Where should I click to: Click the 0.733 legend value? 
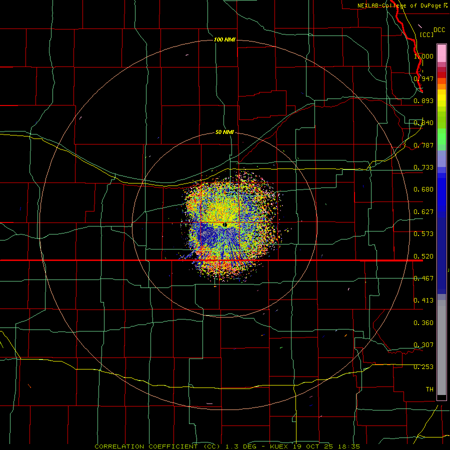tap(423, 167)
